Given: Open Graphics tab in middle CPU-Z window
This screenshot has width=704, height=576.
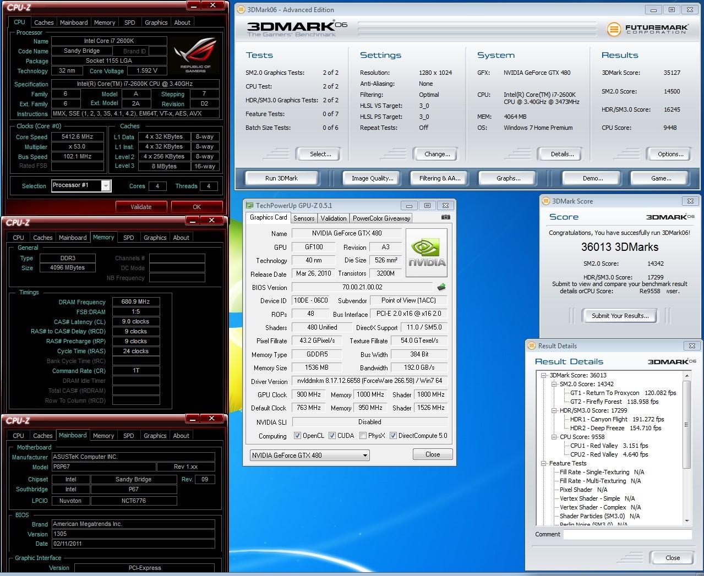Looking at the screenshot, I should click(155, 238).
